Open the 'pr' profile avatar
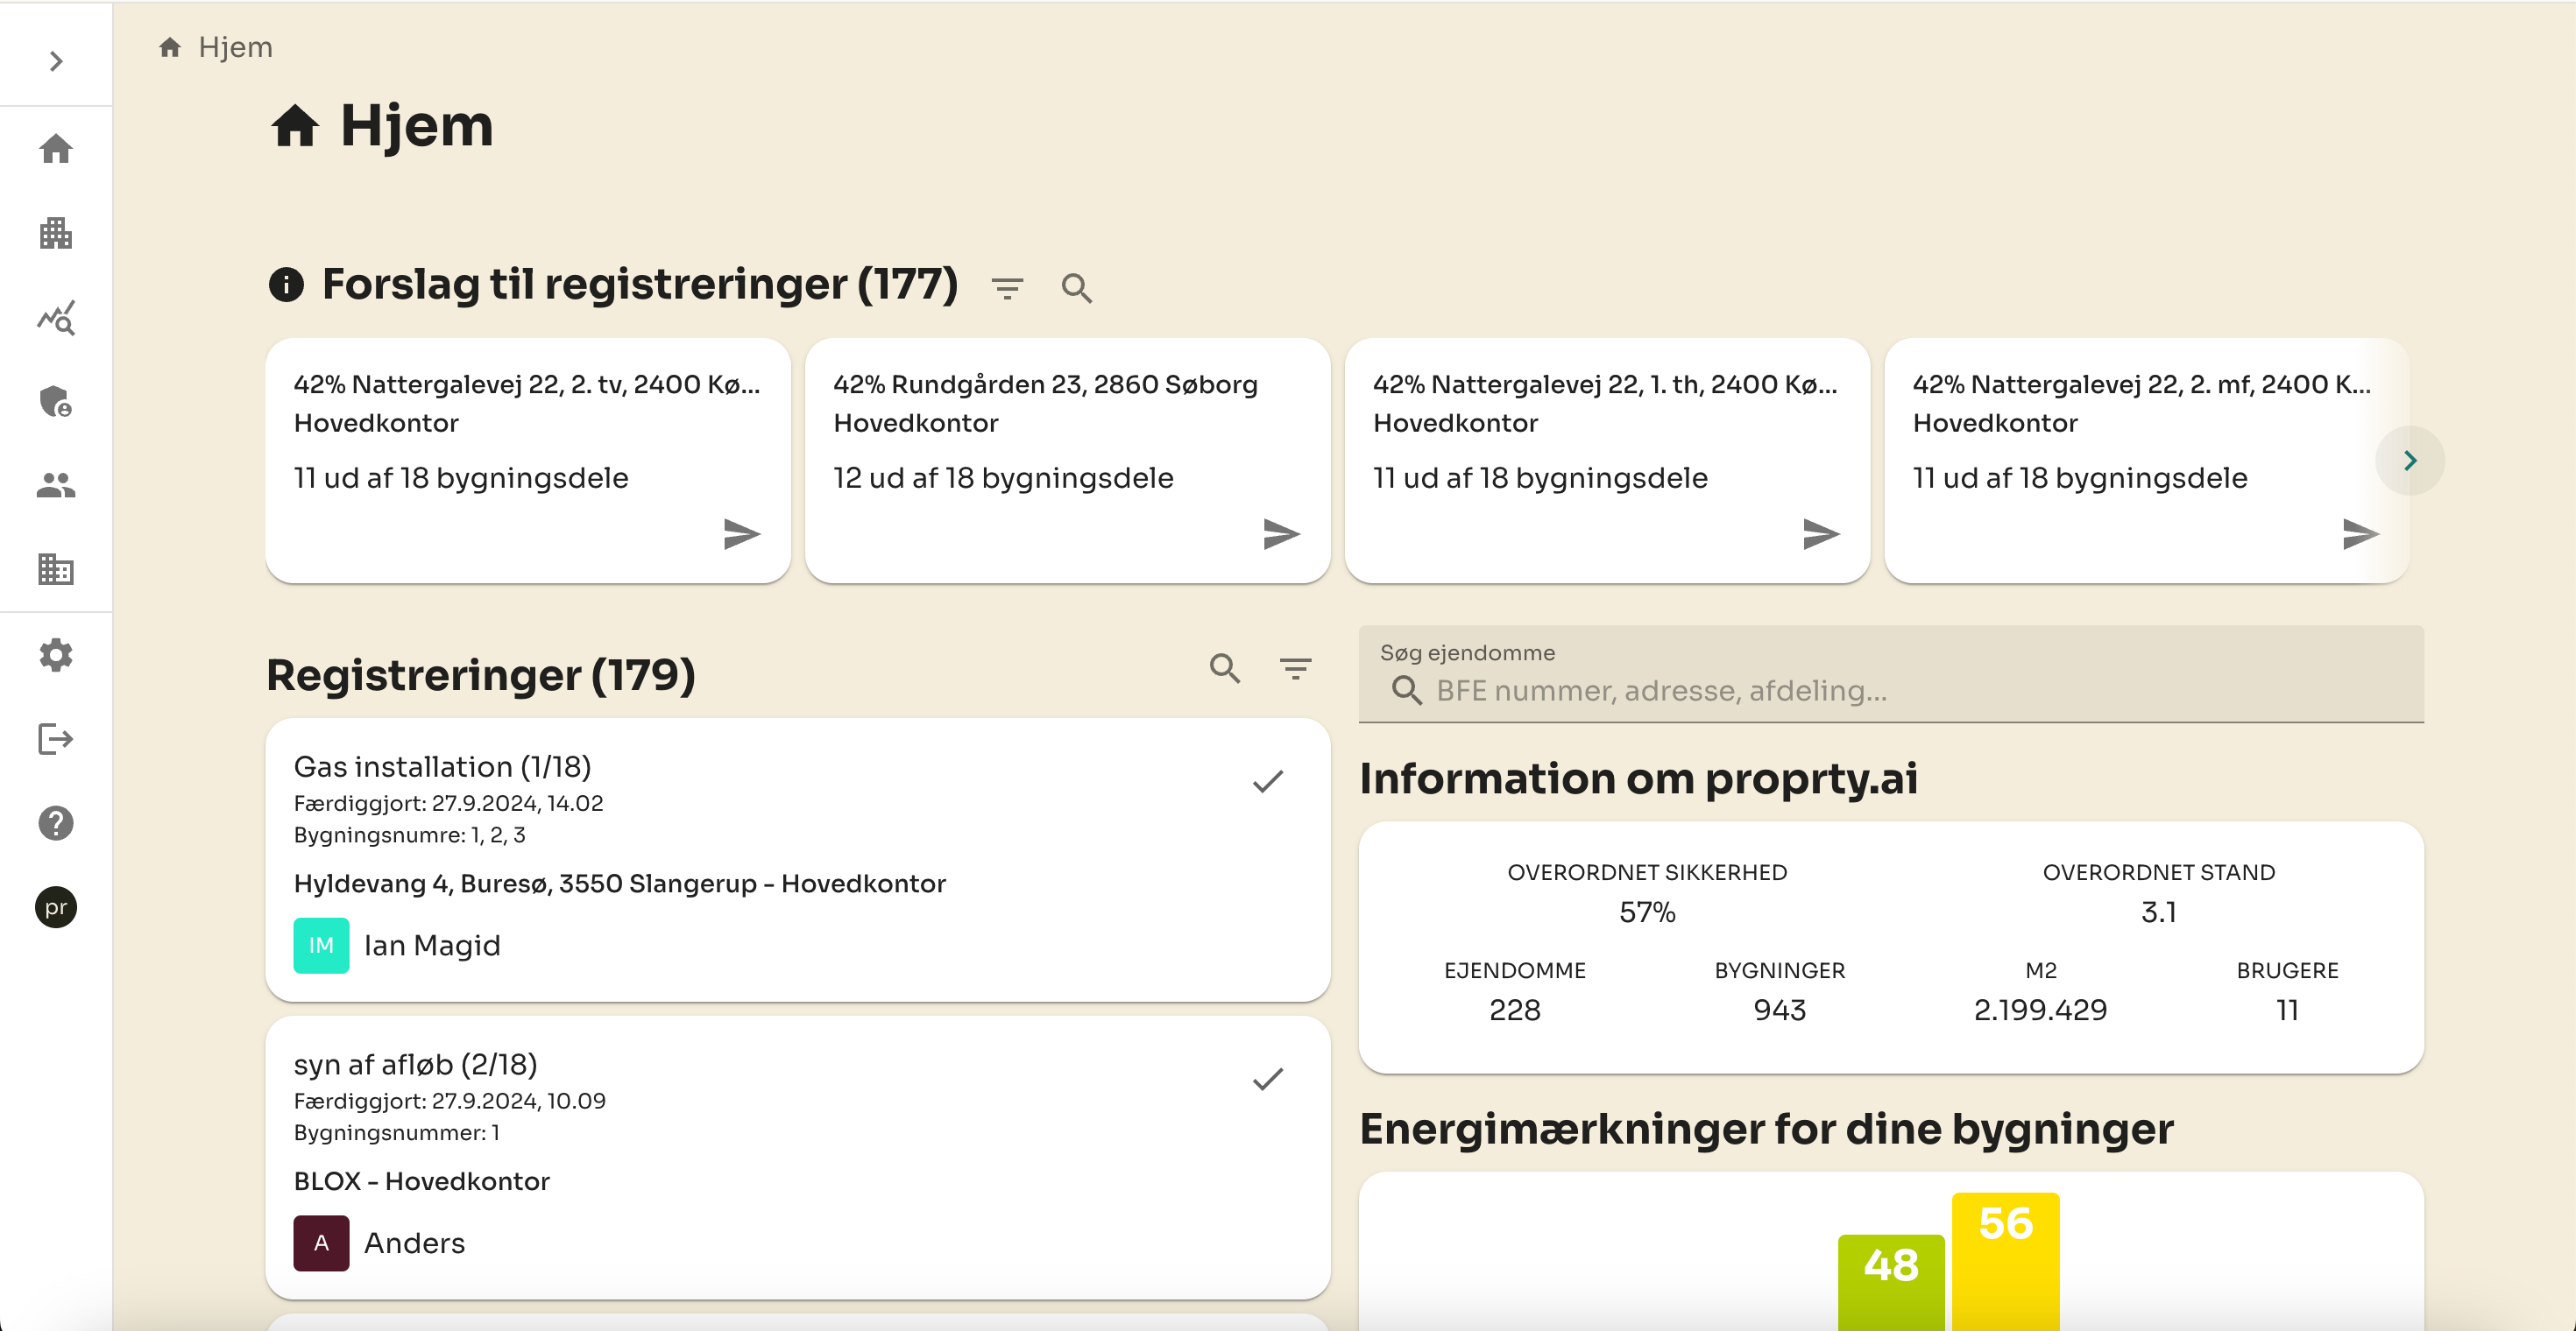 tap(56, 907)
